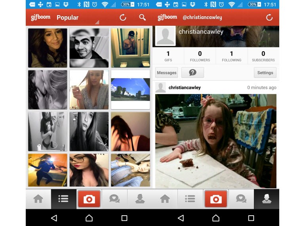The height and width of the screenshot is (226, 305).
Task: Tap the large profile avatar placeholder
Action: pos(165,36)
